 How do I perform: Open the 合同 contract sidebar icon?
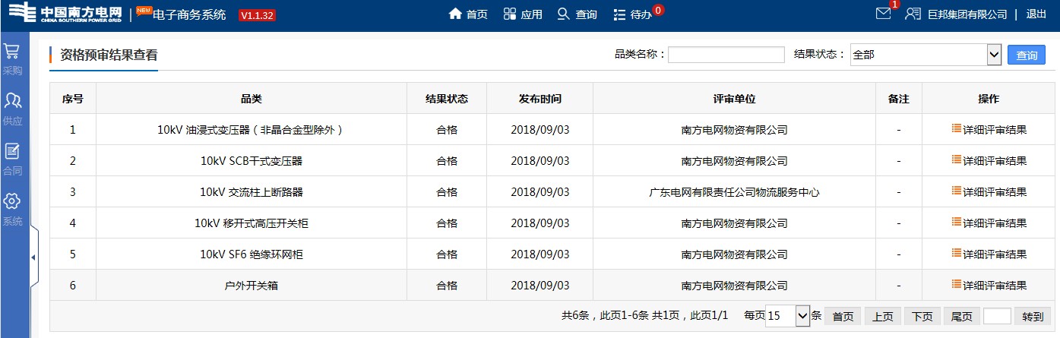pos(12,152)
